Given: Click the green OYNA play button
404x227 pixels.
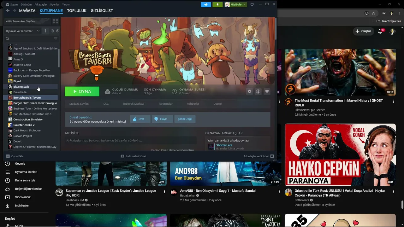Looking at the screenshot, I should 82,91.
